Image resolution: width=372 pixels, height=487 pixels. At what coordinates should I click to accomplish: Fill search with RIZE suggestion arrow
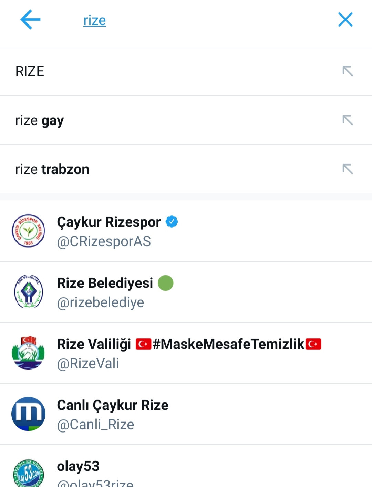(x=348, y=71)
